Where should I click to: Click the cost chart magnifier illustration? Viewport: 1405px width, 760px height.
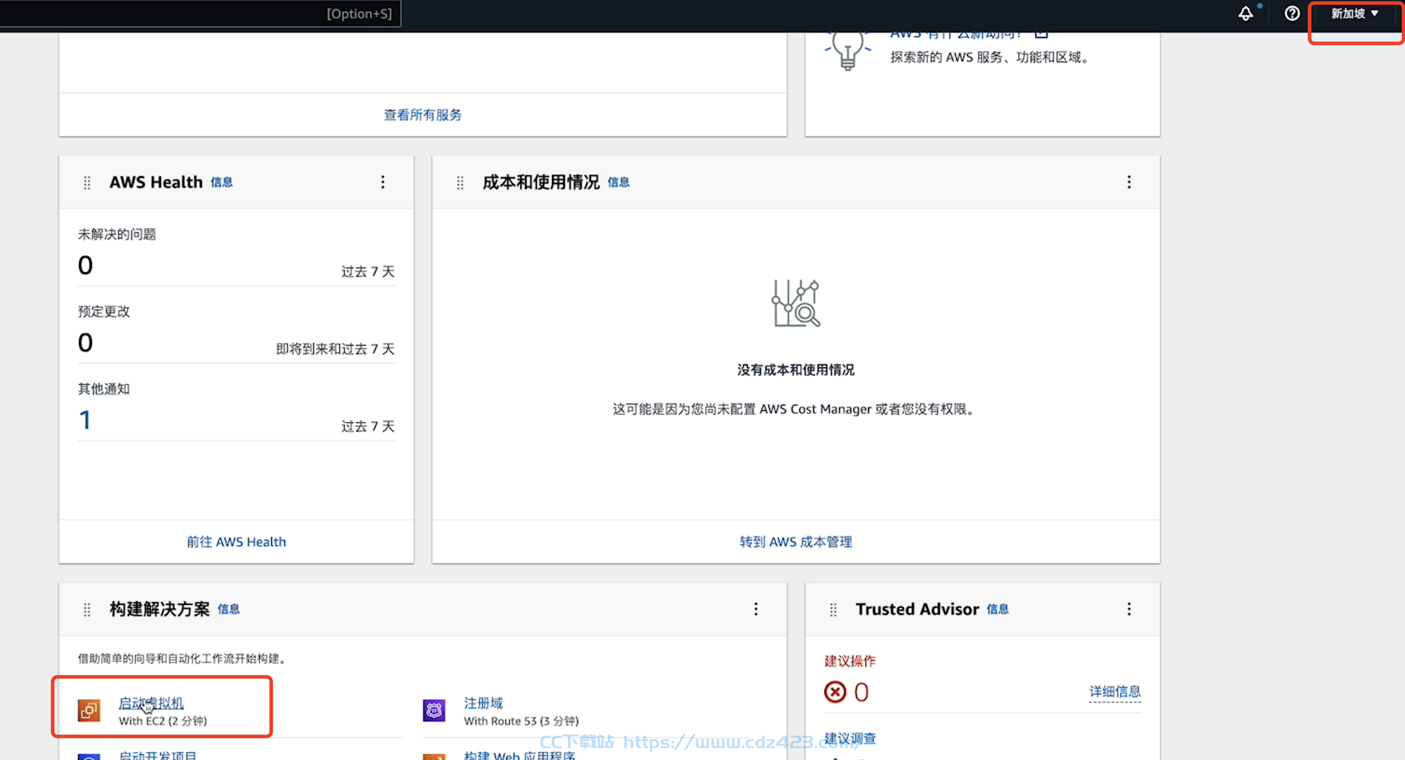coord(795,303)
